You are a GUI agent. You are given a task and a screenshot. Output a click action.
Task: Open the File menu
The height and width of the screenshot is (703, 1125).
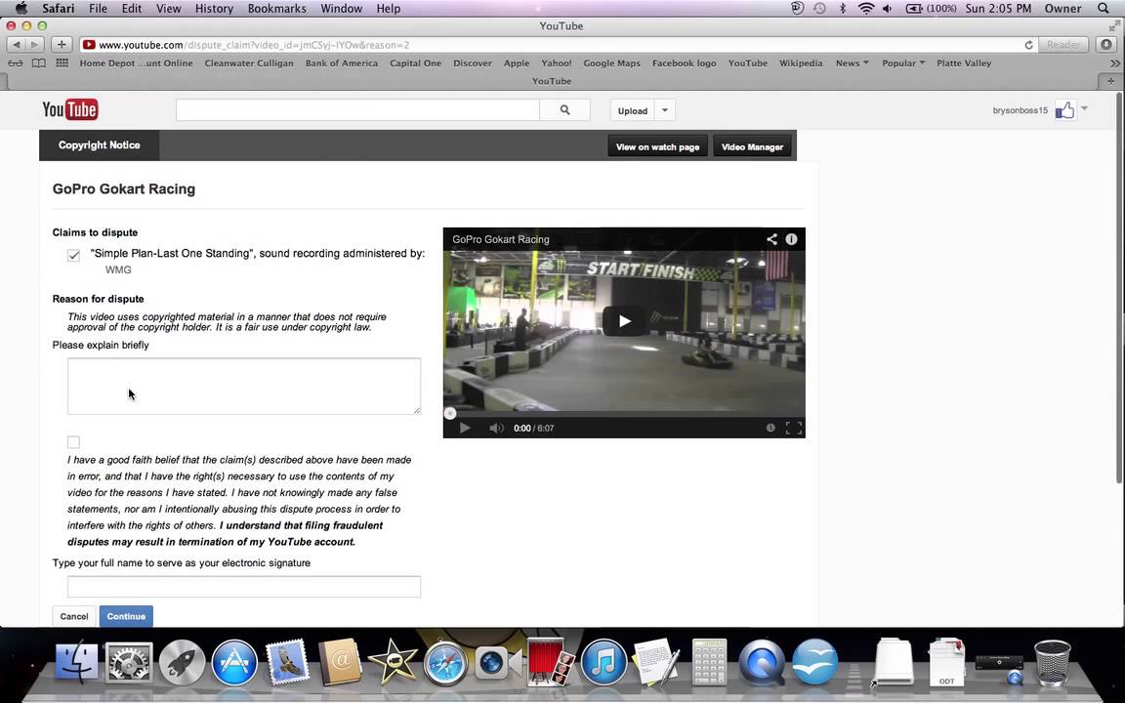tap(98, 9)
